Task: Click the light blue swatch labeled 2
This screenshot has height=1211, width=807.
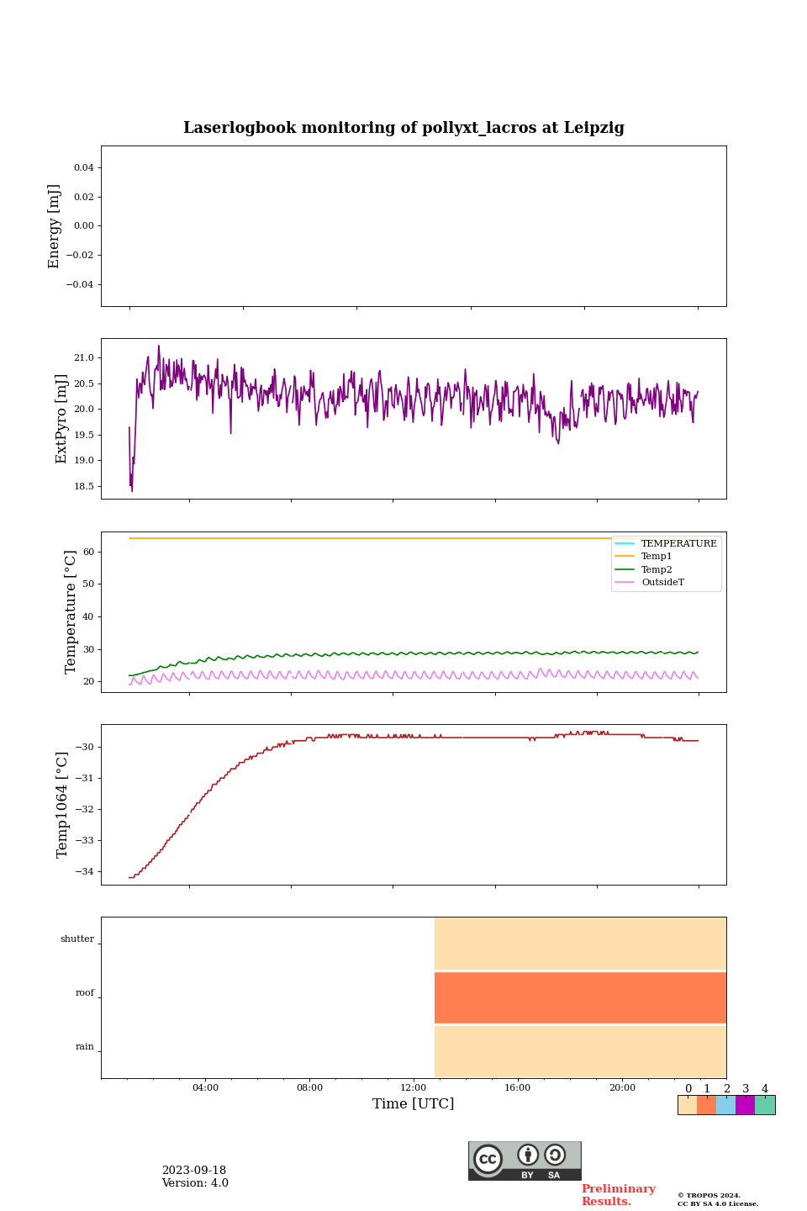Action: click(x=726, y=1105)
